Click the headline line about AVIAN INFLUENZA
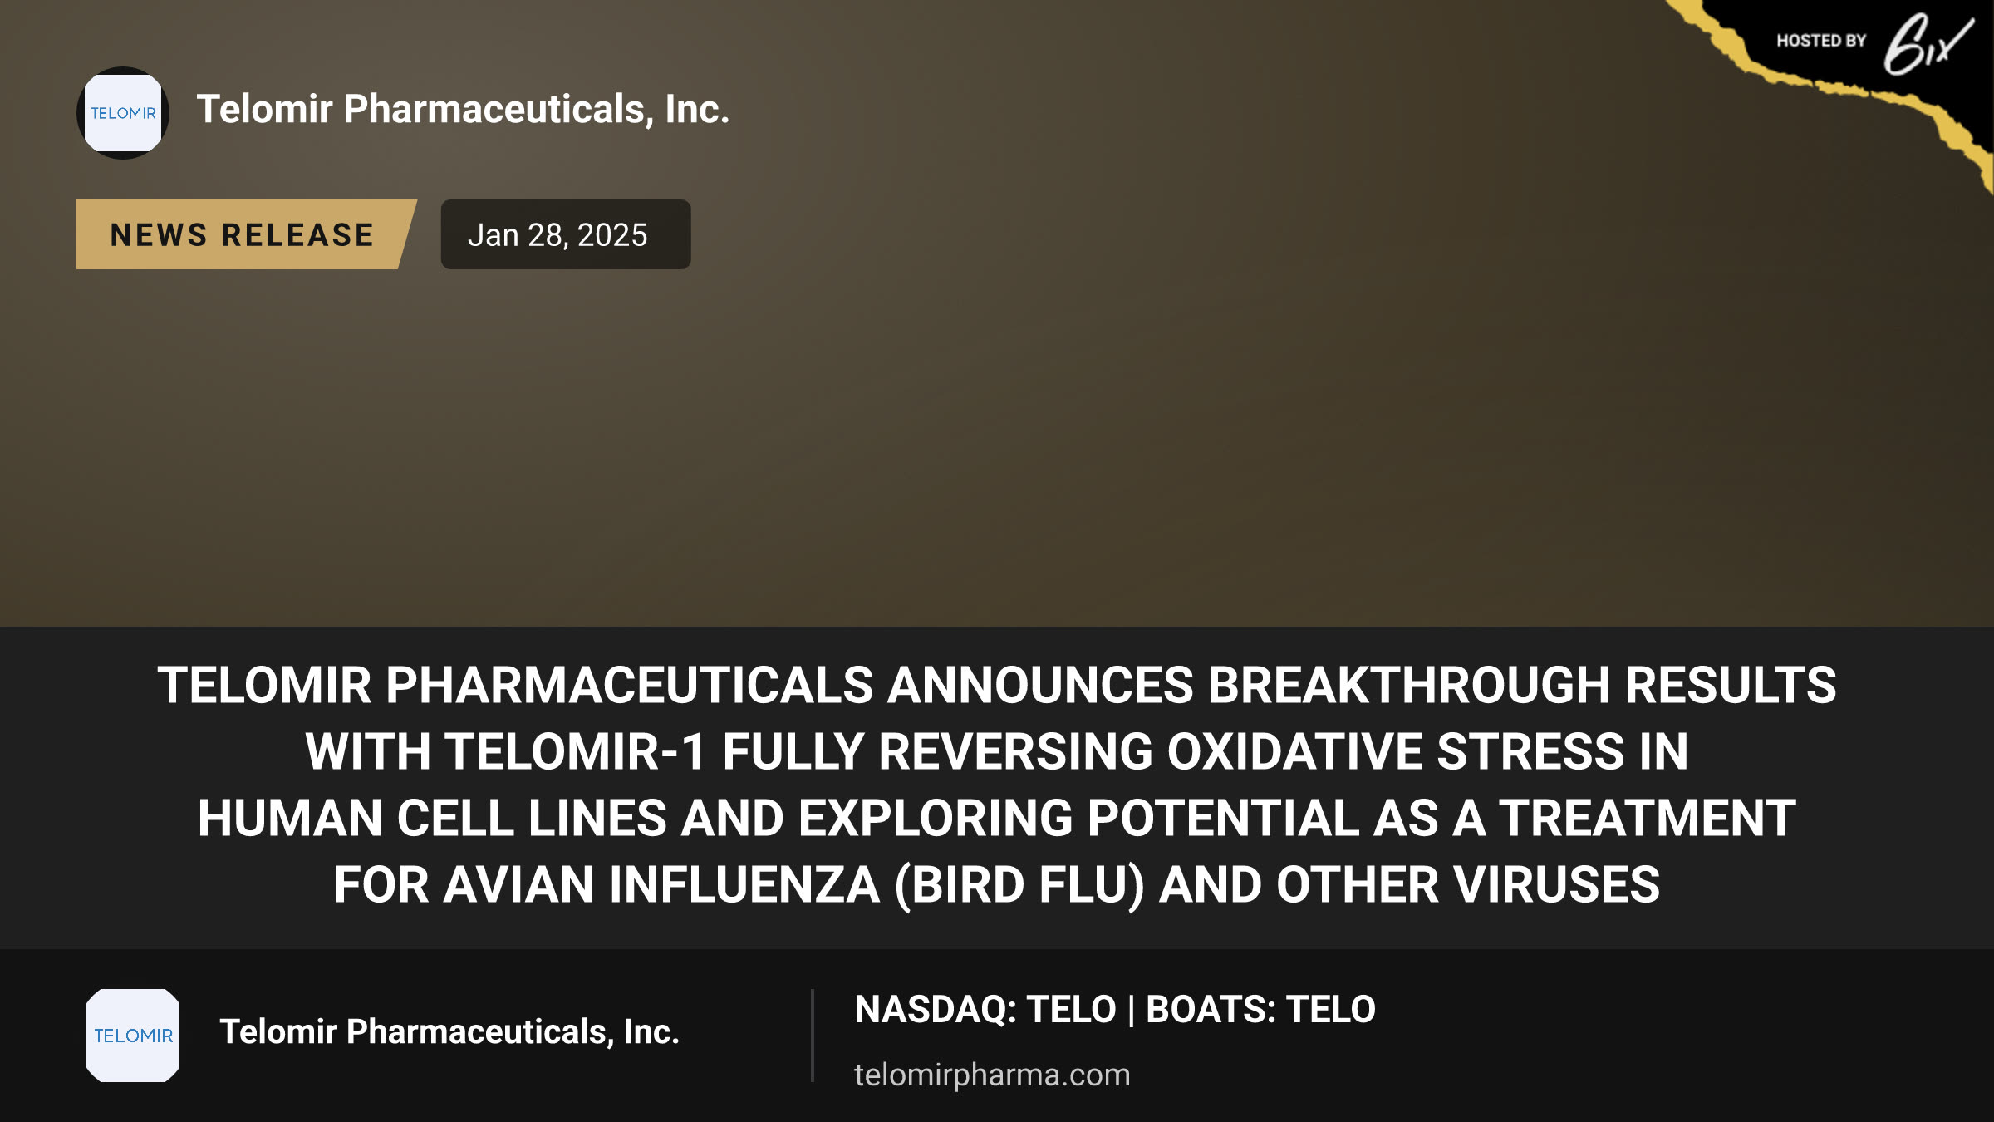Screen dimensions: 1994x1122 tap(997, 884)
